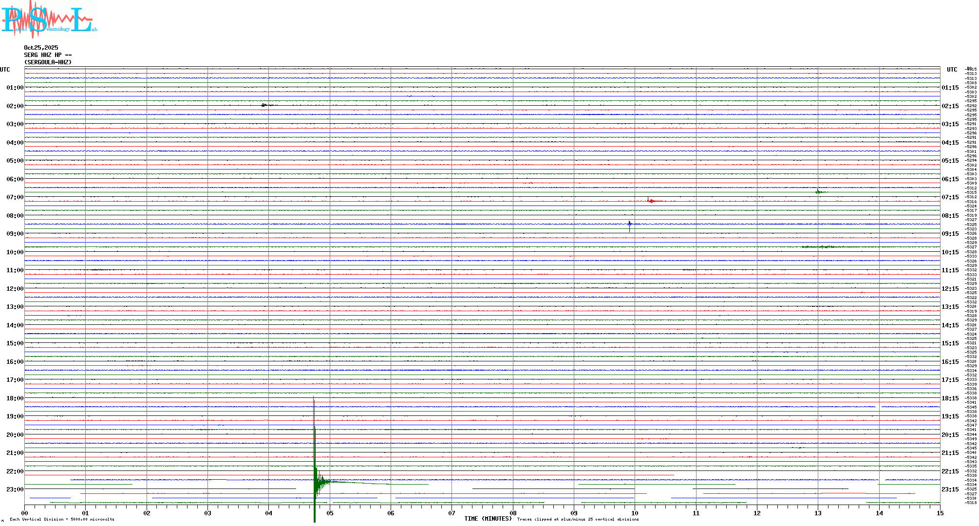Click the TIME (MINUTES) axis title
Image resolution: width=979 pixels, height=526 pixels.
click(x=488, y=519)
